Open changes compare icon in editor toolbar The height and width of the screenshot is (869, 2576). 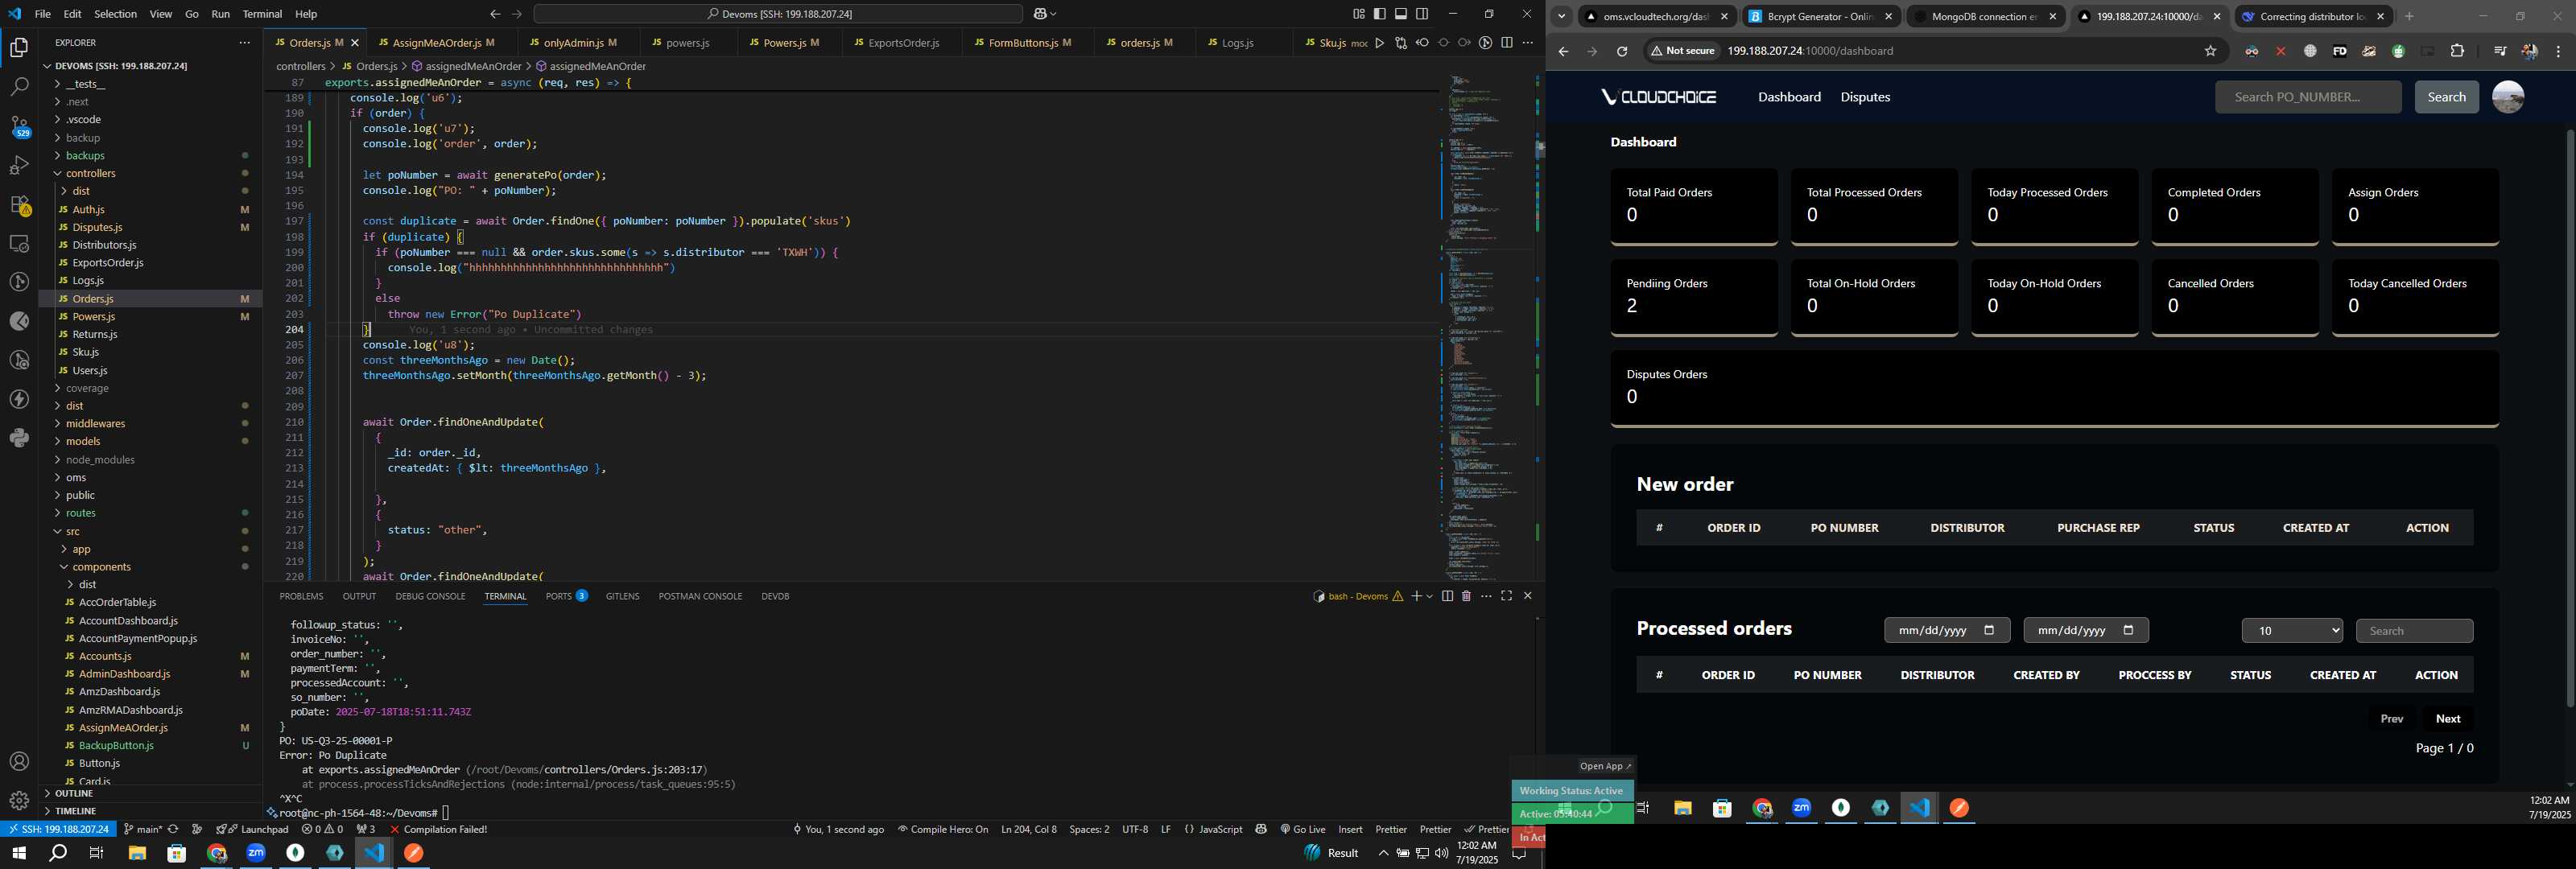(x=1400, y=43)
